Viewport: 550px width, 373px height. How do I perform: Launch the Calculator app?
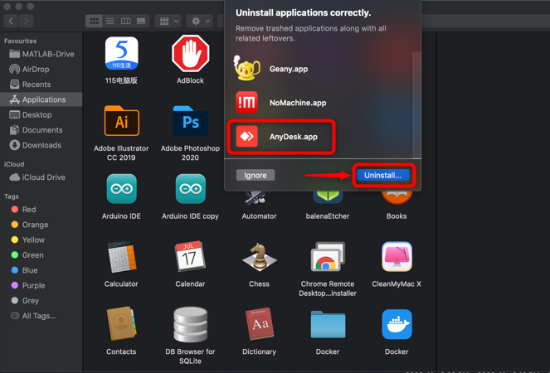coord(121,258)
